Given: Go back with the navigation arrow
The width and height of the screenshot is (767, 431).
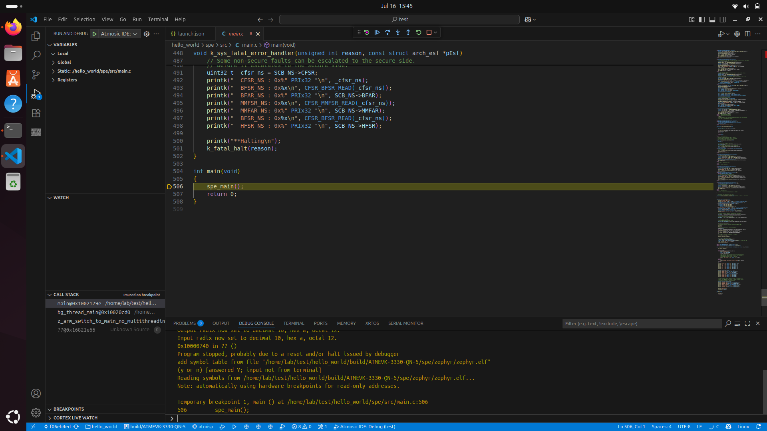Looking at the screenshot, I should click(260, 19).
